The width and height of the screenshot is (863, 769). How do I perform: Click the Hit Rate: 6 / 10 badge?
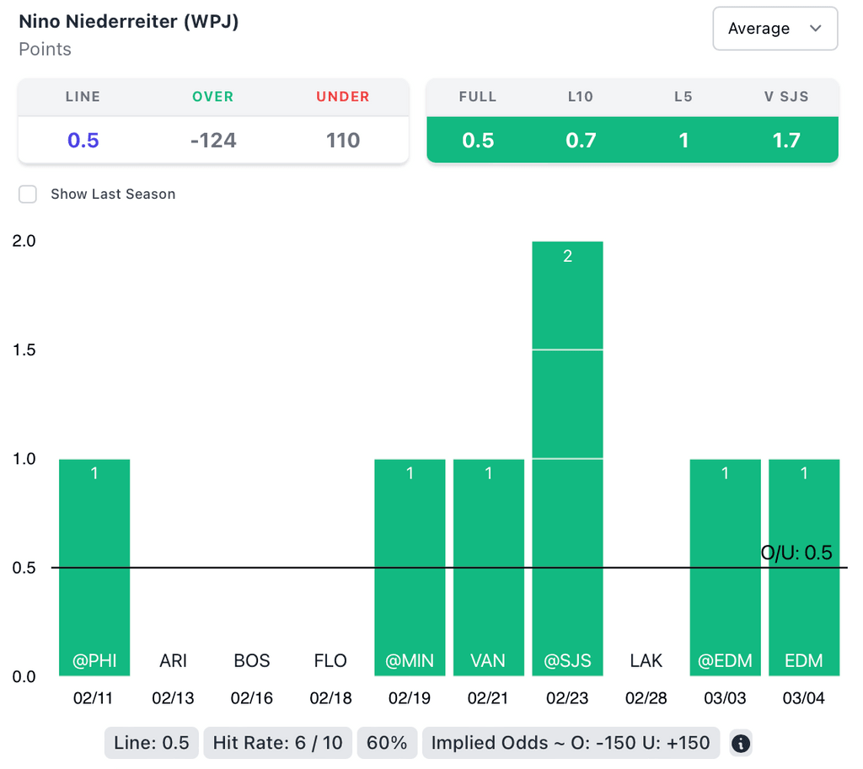pyautogui.click(x=277, y=743)
